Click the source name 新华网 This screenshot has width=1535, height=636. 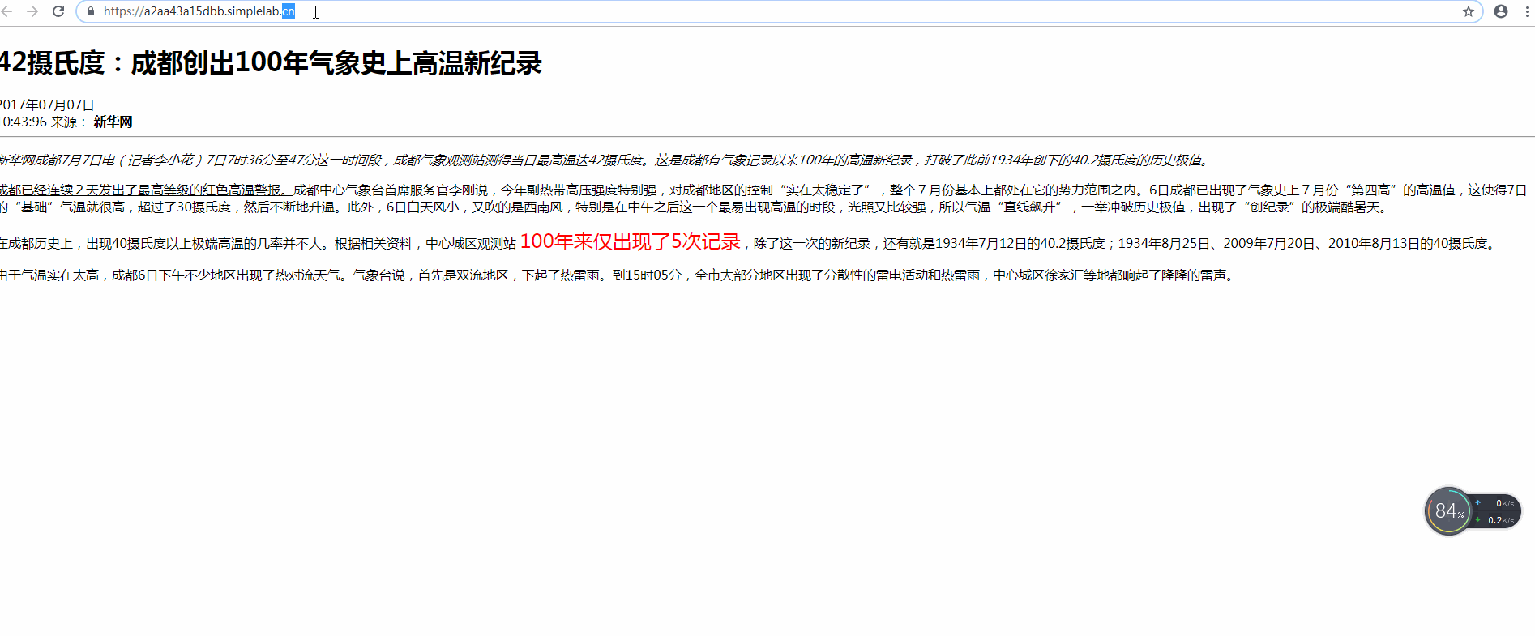point(113,122)
